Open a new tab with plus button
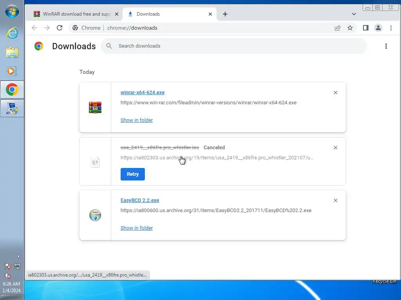The width and height of the screenshot is (401, 300). point(225,14)
